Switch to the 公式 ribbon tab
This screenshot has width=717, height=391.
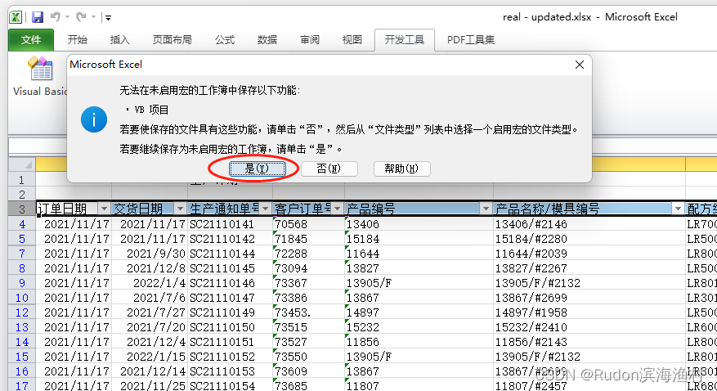coord(225,40)
